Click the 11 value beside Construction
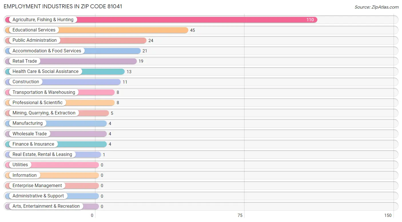Viewport: 402px width, 222px height. coord(125,82)
